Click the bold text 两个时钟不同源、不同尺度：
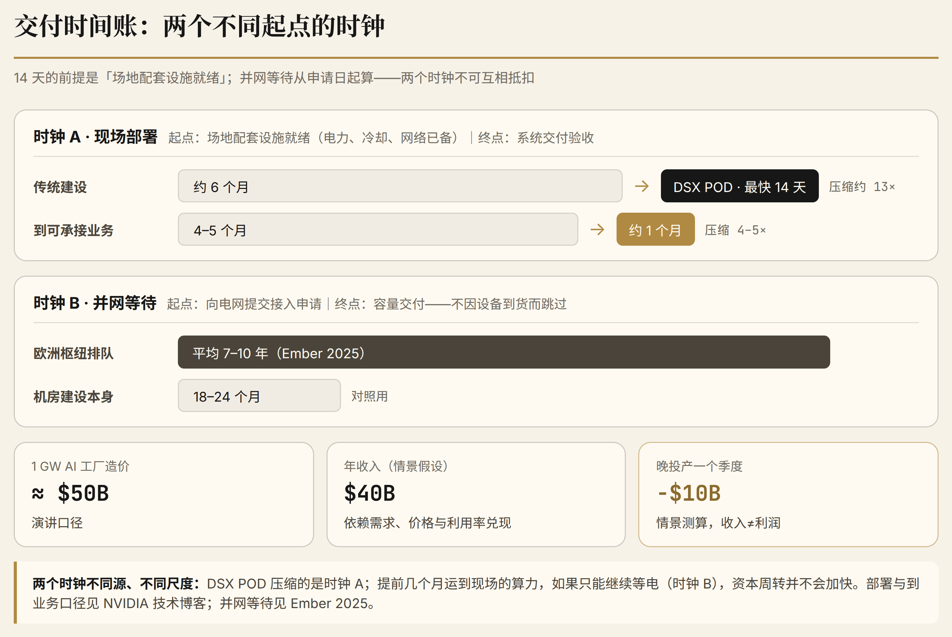The height and width of the screenshot is (637, 952). coord(117,583)
